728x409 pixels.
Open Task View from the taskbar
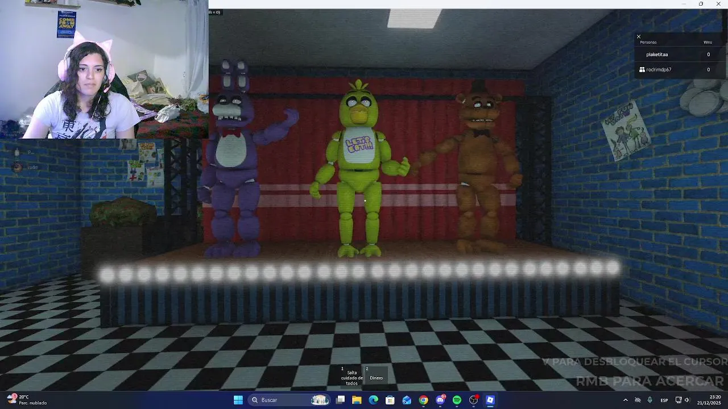pos(340,400)
